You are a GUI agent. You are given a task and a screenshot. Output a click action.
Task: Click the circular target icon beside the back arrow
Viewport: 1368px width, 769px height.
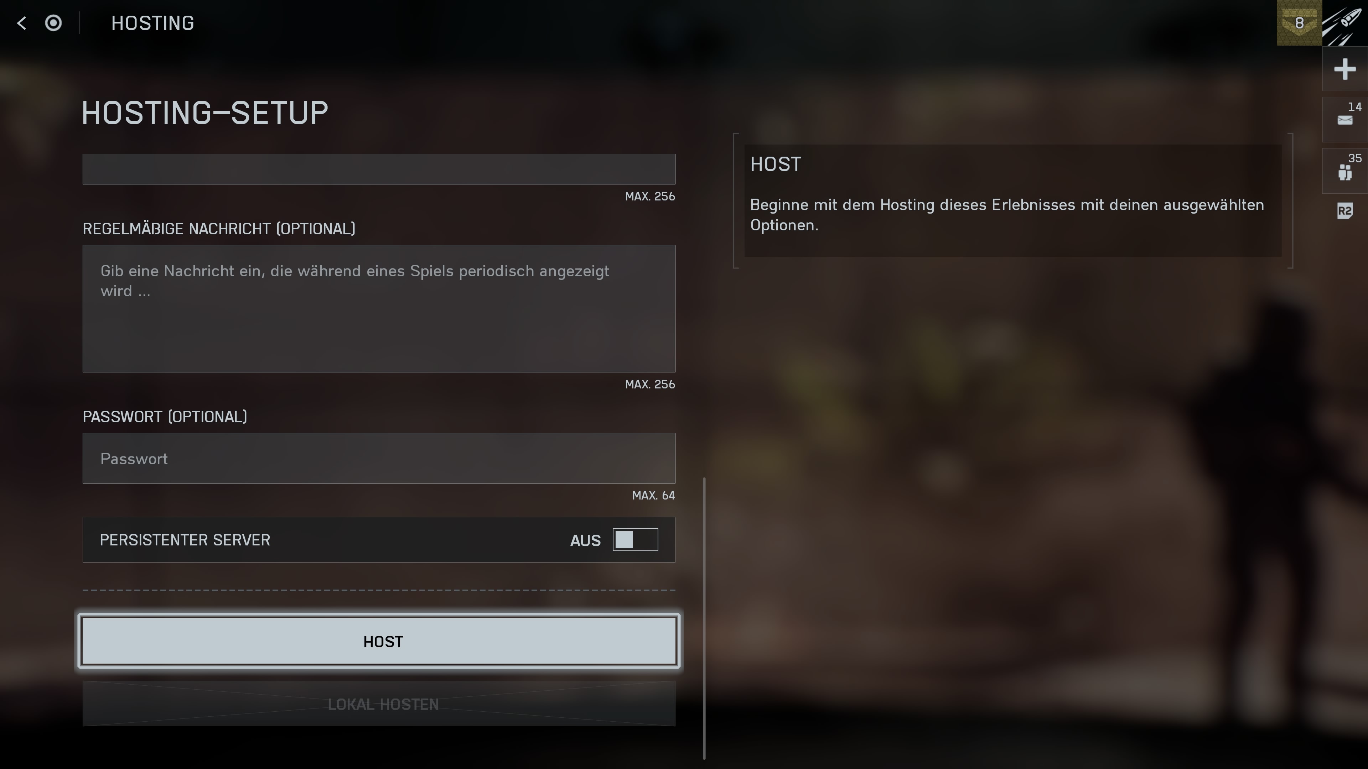(x=53, y=23)
